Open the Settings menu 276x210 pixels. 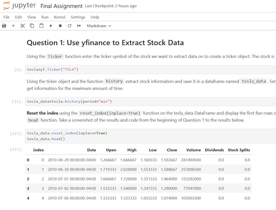(x=78, y=17)
